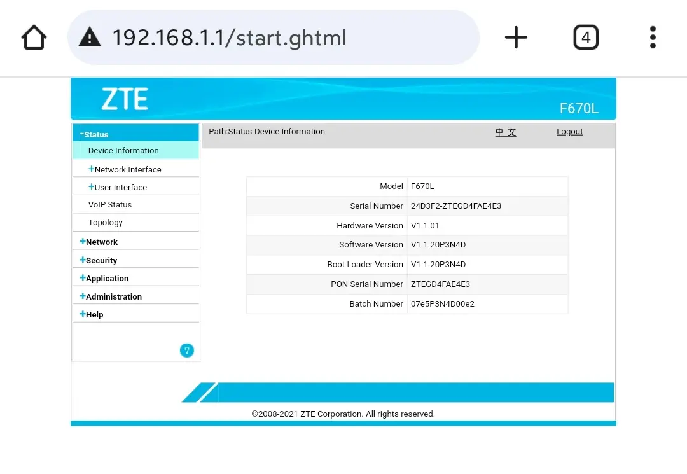The width and height of the screenshot is (687, 474).
Task: Click the serial number 24D3F2-ZTEGD4FAE4E3
Action: (456, 206)
